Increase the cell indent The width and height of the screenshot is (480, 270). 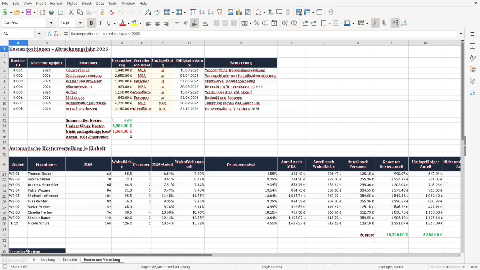[x=305, y=23]
